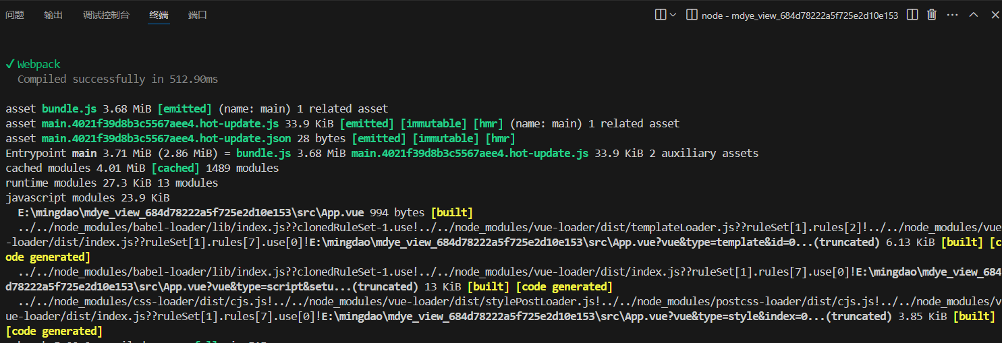The height and width of the screenshot is (343, 1002).
Task: Click bundle.js in the Entrypoint main line
Action: pos(263,153)
